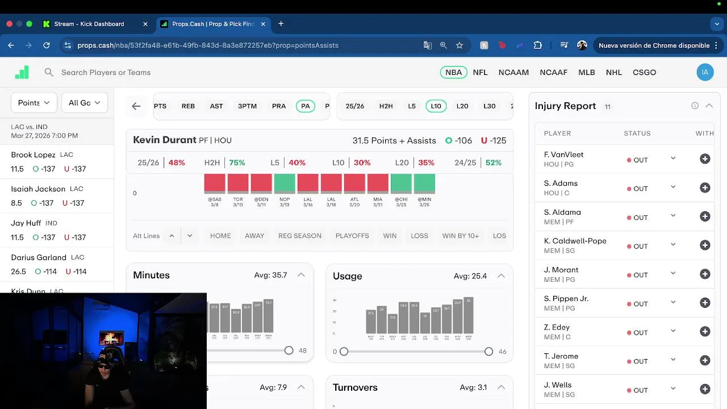Switch to the NHL league tab

click(614, 72)
